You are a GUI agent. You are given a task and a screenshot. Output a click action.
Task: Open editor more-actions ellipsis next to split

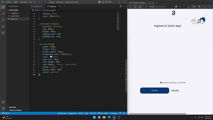tap(124, 6)
